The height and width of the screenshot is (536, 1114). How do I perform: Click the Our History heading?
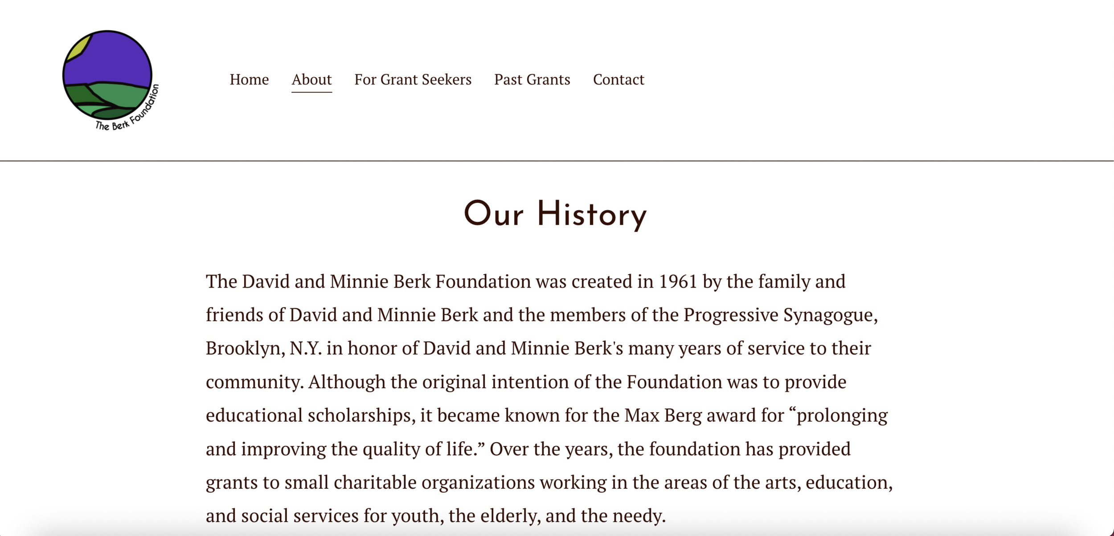555,215
